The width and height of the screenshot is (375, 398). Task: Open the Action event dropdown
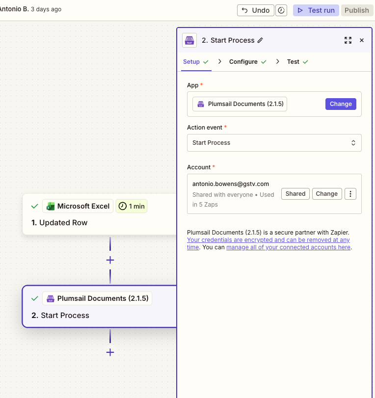274,143
